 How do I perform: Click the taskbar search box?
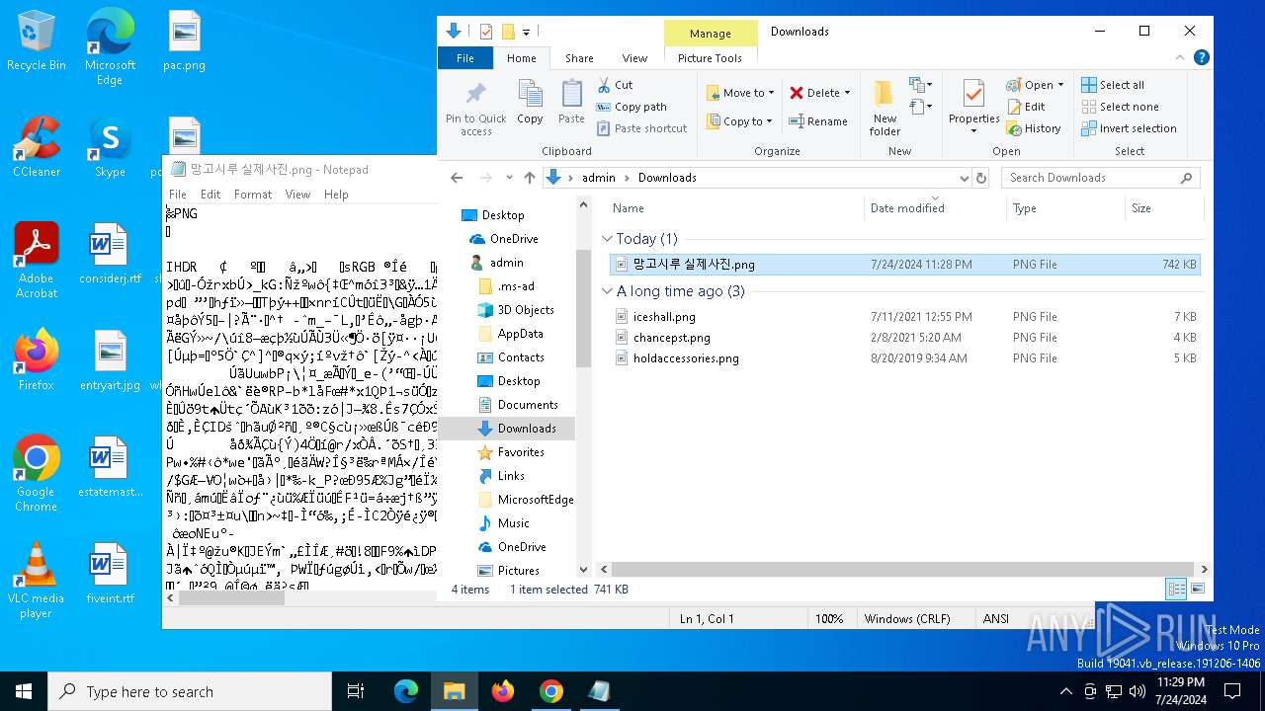click(x=190, y=691)
